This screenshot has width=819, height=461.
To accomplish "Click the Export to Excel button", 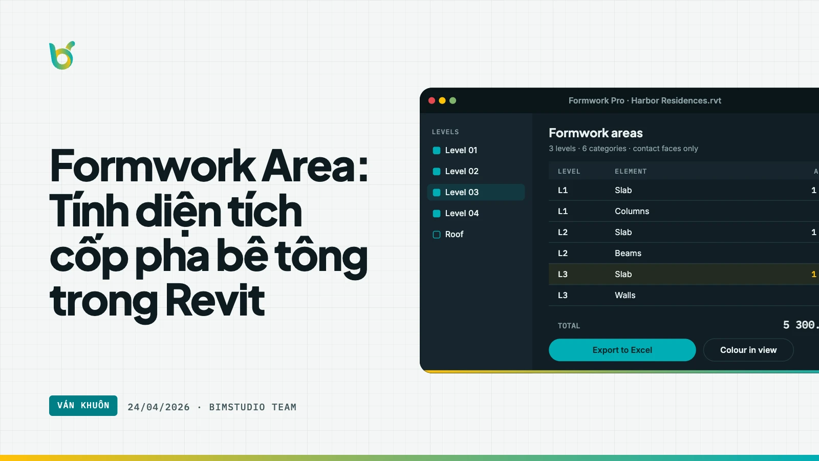I will [x=622, y=350].
